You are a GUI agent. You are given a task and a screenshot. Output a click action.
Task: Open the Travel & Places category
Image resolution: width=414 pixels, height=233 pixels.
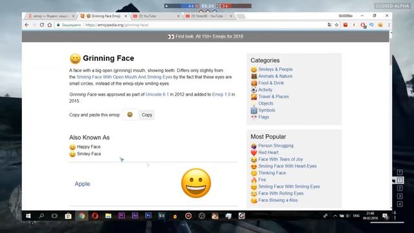coord(273,96)
